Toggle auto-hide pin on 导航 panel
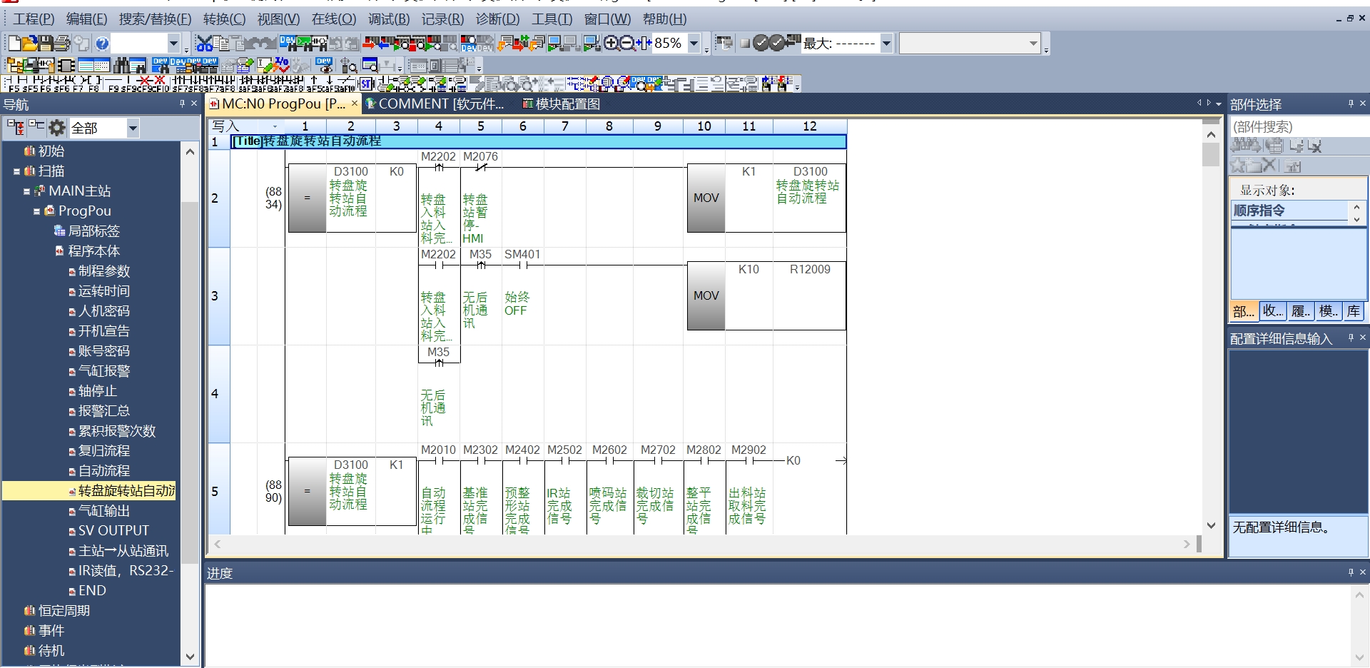Screen dimensions: 1370x668 (182, 104)
